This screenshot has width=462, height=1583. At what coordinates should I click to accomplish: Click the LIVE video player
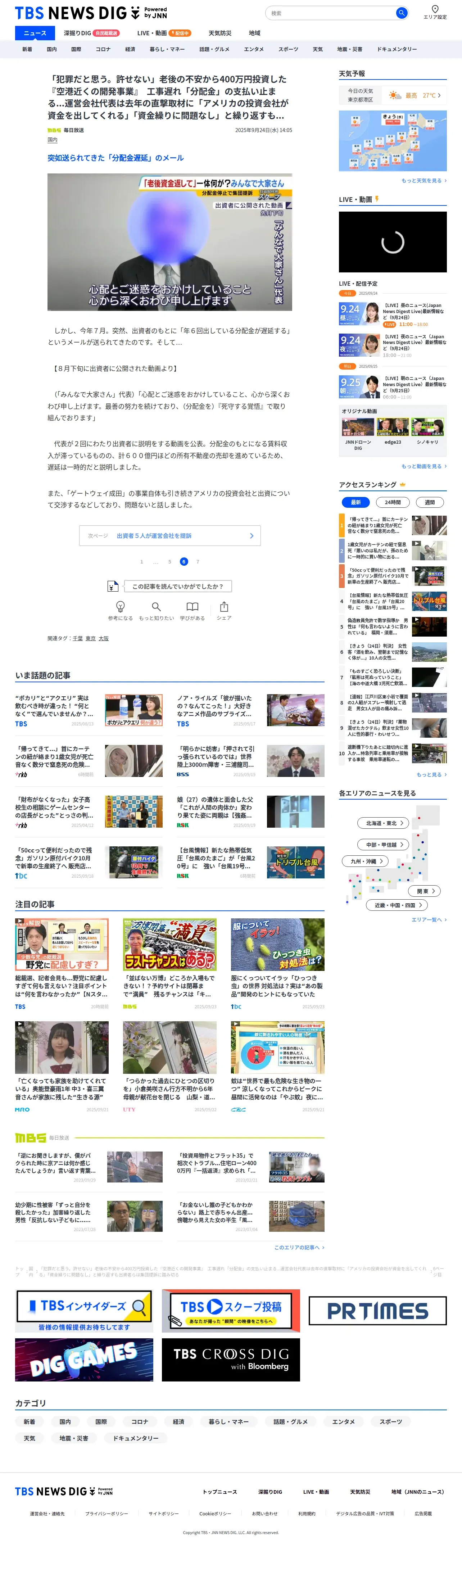click(x=393, y=241)
